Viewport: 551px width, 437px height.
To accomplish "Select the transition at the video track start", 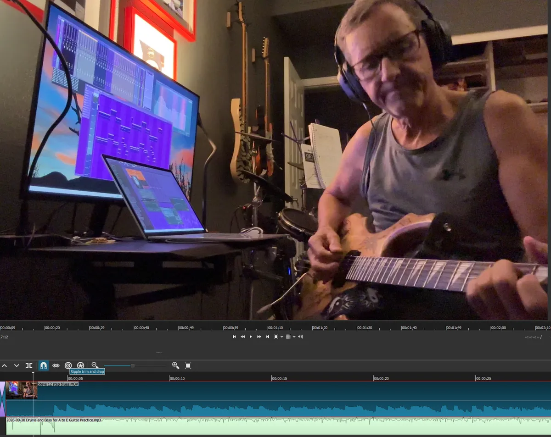I will 3,399.
